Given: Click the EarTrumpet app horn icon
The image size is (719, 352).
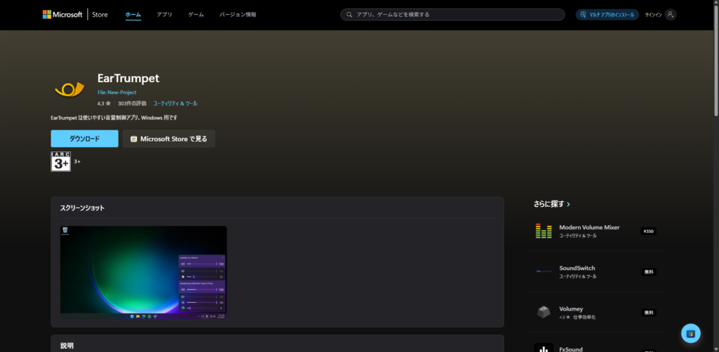Looking at the screenshot, I should [x=70, y=89].
